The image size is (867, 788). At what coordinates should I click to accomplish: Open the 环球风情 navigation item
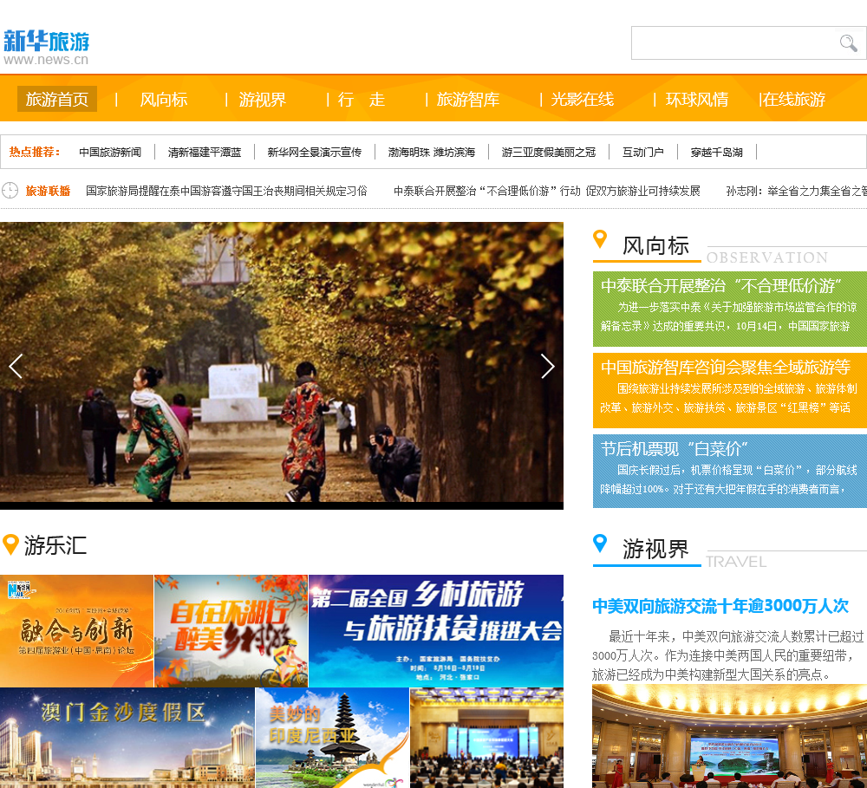click(697, 100)
